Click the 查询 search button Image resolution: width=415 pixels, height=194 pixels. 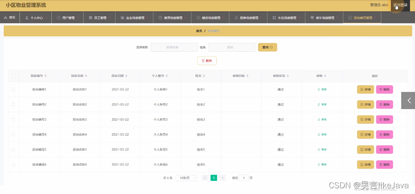[x=268, y=47]
